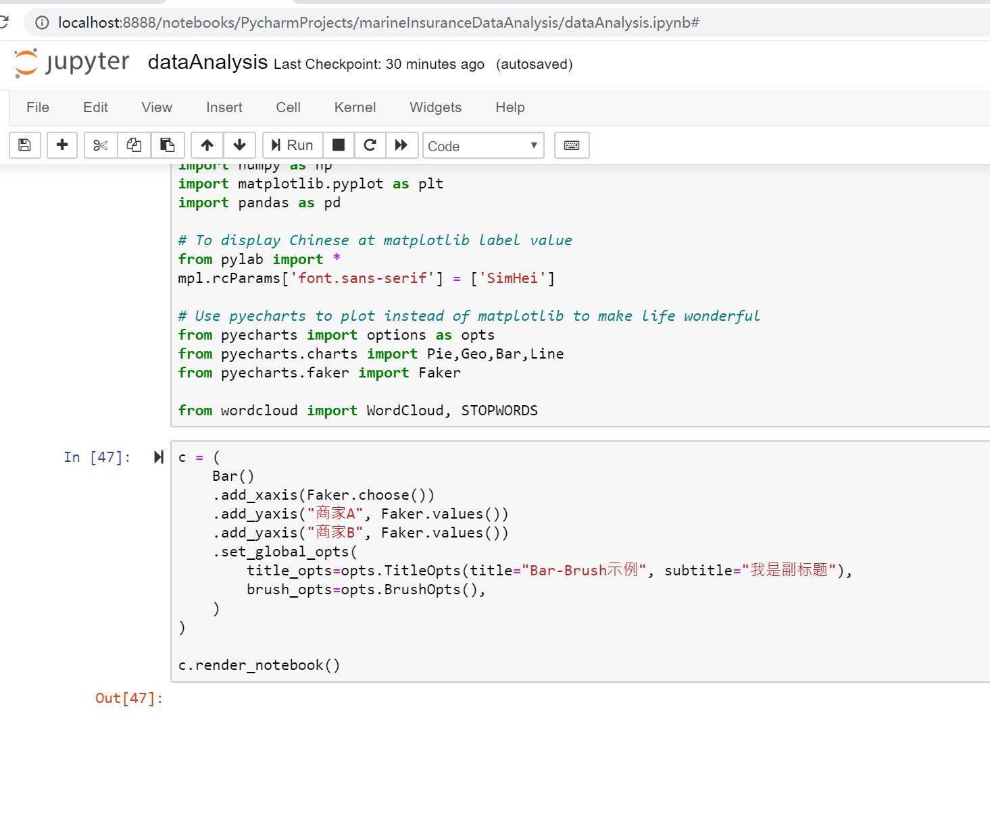Open the Widgets menu
This screenshot has width=990, height=836.
pos(435,107)
